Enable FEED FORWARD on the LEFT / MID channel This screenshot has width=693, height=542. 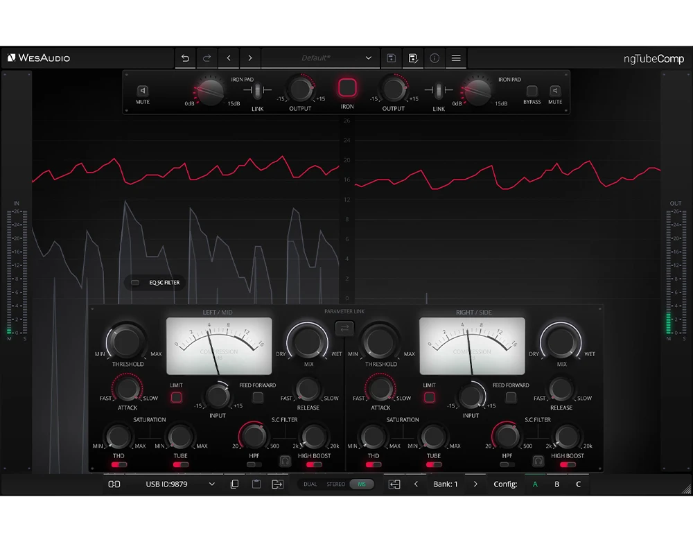(258, 397)
